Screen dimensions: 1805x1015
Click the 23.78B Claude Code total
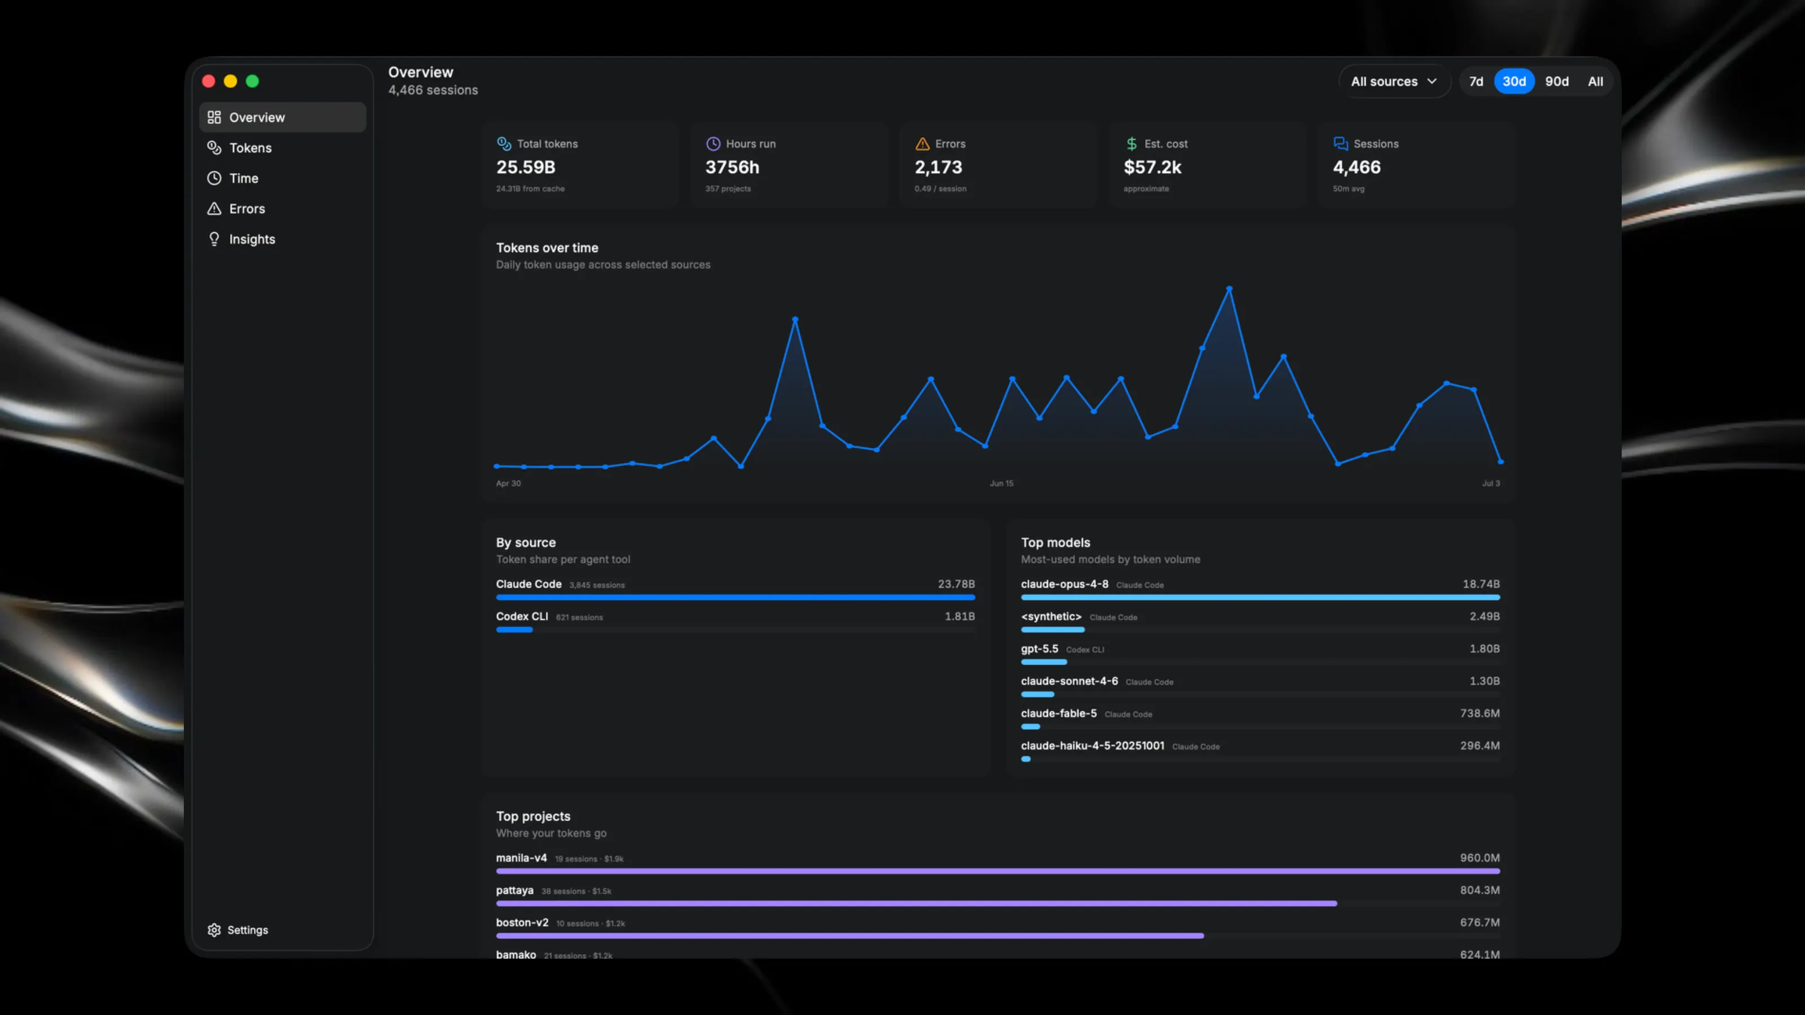pyautogui.click(x=957, y=584)
